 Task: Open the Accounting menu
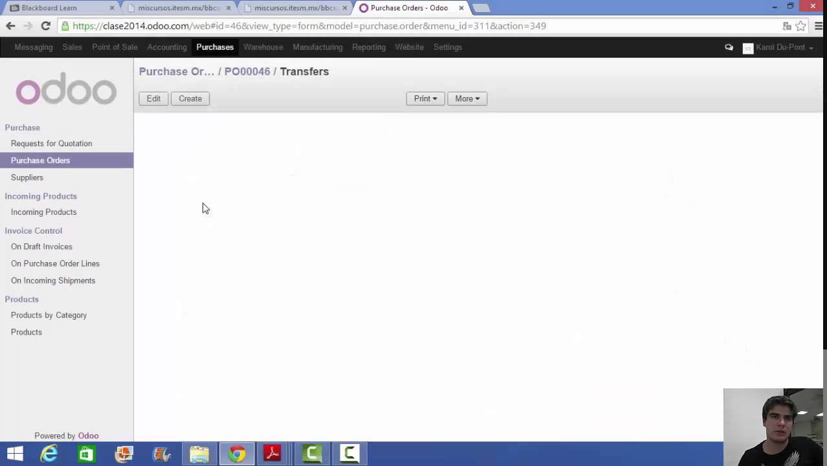point(167,47)
